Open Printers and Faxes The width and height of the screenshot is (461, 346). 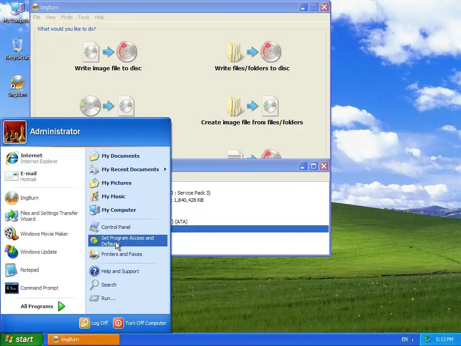point(127,254)
